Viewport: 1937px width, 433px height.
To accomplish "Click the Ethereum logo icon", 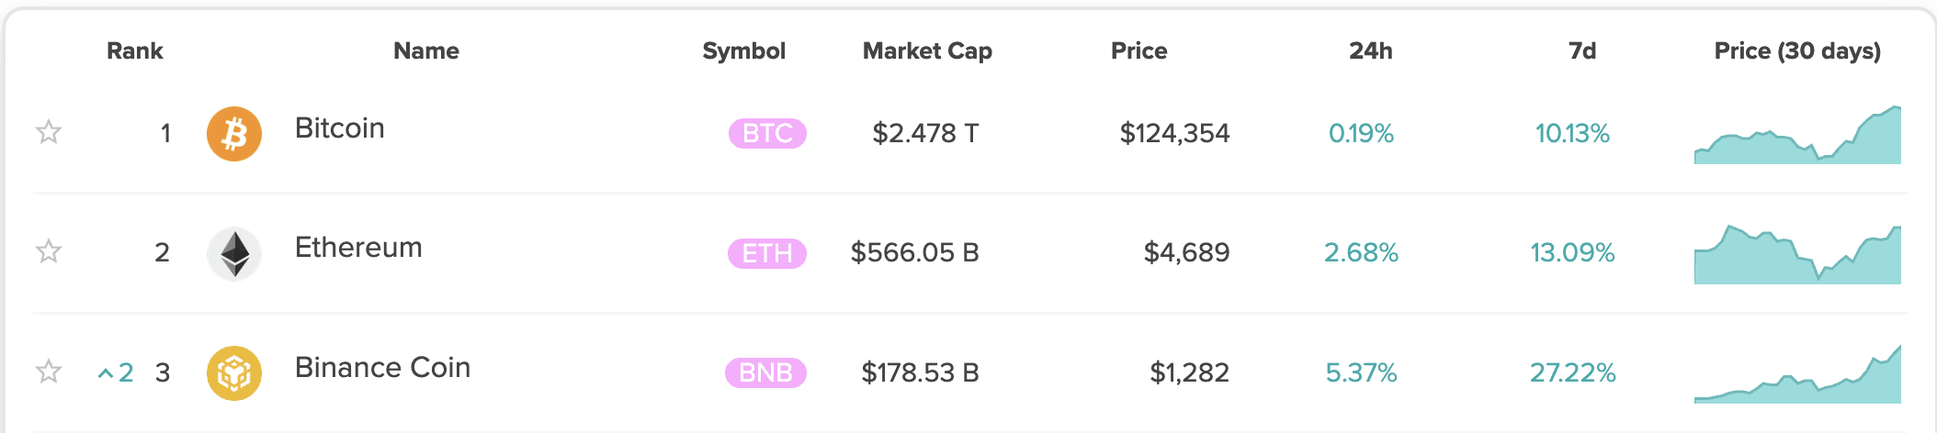I will click(234, 253).
